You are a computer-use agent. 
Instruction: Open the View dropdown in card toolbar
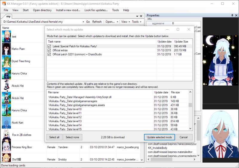point(125,22)
